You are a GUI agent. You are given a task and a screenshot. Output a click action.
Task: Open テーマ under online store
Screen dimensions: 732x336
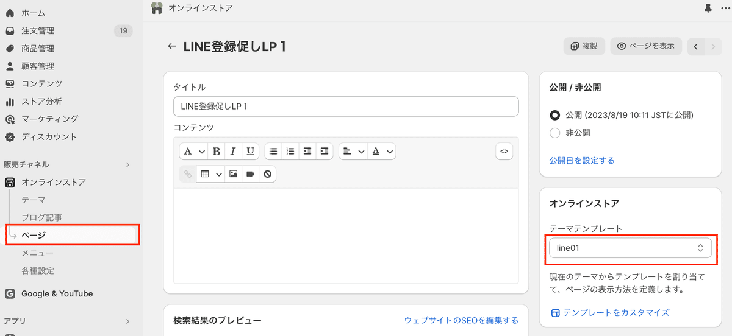click(34, 200)
